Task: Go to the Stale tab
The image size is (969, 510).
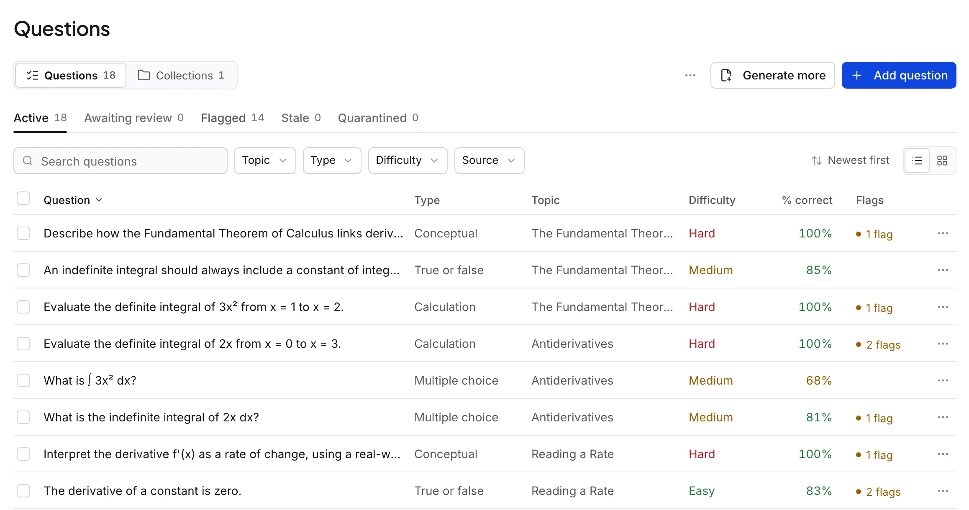Action: point(301,118)
